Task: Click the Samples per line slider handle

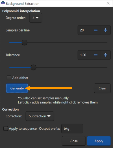Action: (x=25, y=43)
